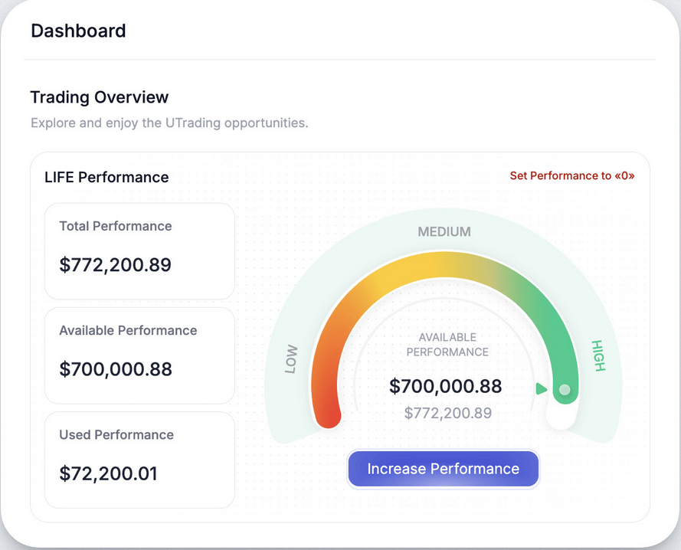The height and width of the screenshot is (550, 681).
Task: Click the Increase Performance button
Action: click(443, 469)
